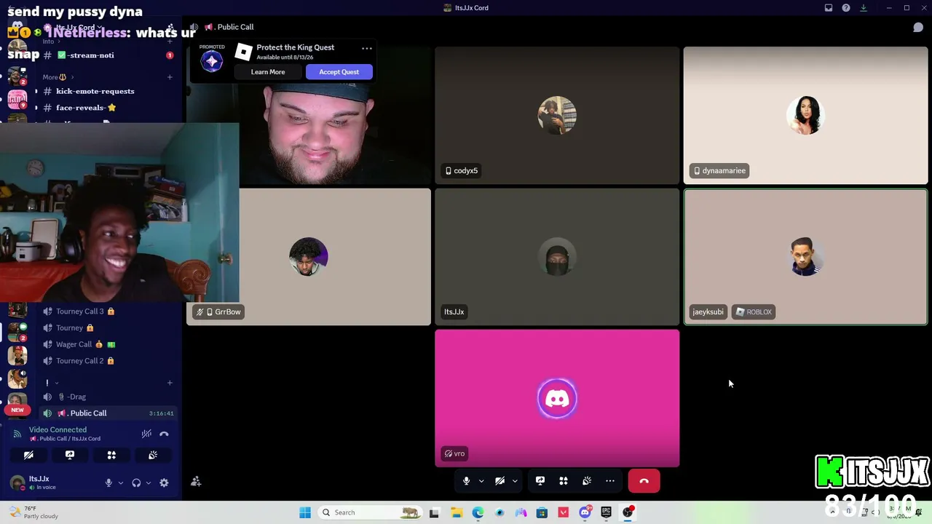This screenshot has height=524, width=932.
Task: Expand output device arrow beside headphones icon
Action: pos(149,483)
